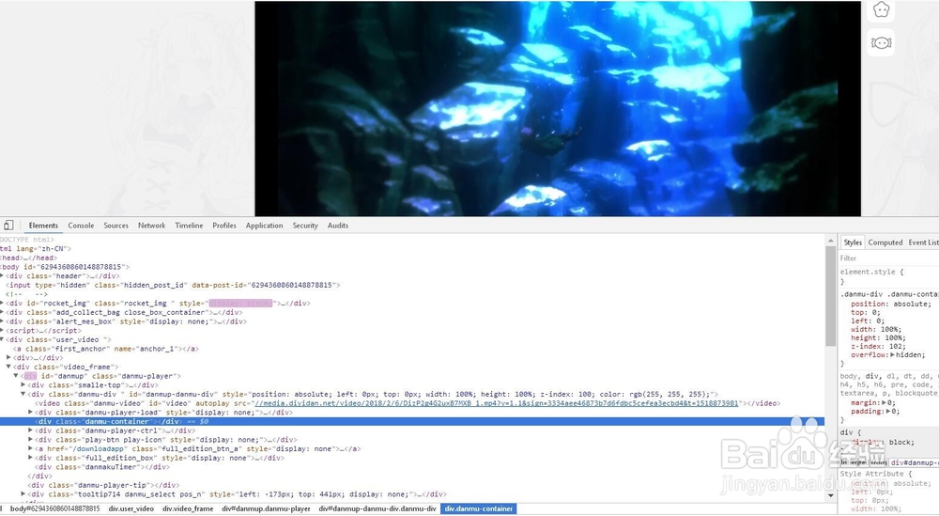Expand the margin 0 shorthand triangle

click(x=884, y=402)
